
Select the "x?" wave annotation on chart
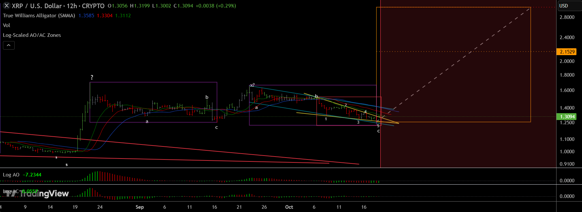252,85
